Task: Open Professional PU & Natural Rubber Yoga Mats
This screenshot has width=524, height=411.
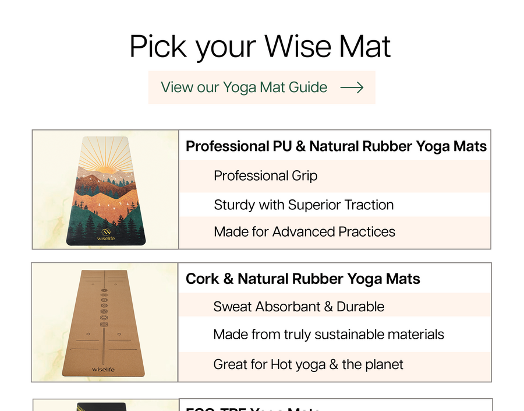Action: [x=336, y=146]
